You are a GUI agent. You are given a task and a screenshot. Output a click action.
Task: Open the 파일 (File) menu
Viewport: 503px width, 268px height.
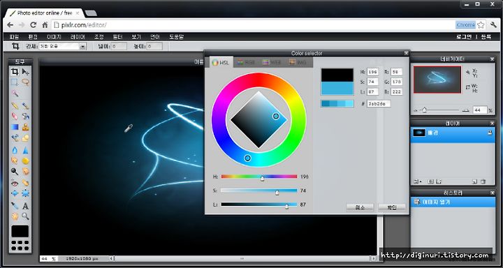click(14, 37)
